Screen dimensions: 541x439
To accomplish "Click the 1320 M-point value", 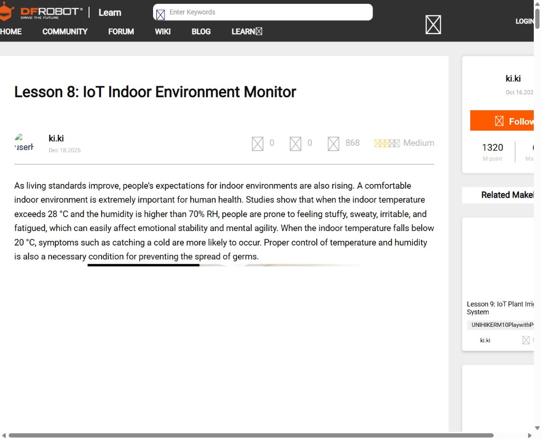I will [x=492, y=148].
